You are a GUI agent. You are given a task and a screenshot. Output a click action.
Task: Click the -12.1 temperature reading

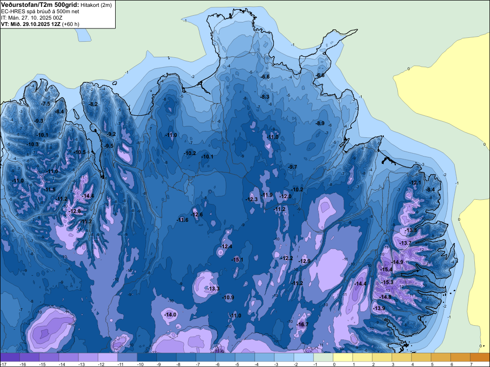click(x=416, y=183)
